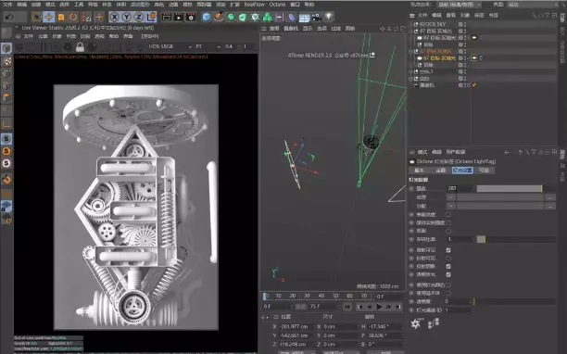Viewport: 567px width, 354px height.
Task: Toggle the lock icon in Live Viewer
Action: click(x=80, y=47)
